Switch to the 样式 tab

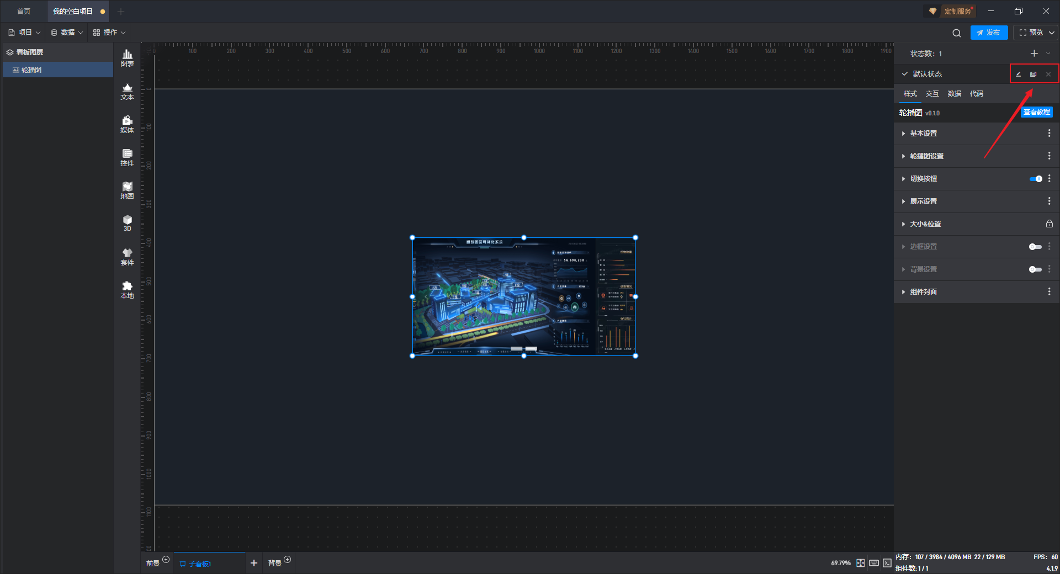pyautogui.click(x=910, y=94)
